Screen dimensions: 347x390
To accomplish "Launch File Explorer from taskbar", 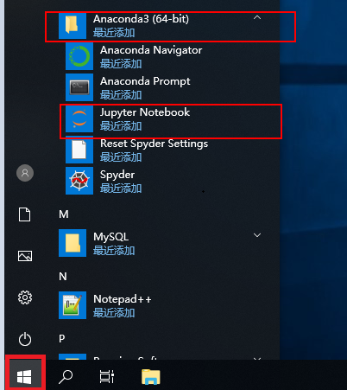I will point(151,377).
